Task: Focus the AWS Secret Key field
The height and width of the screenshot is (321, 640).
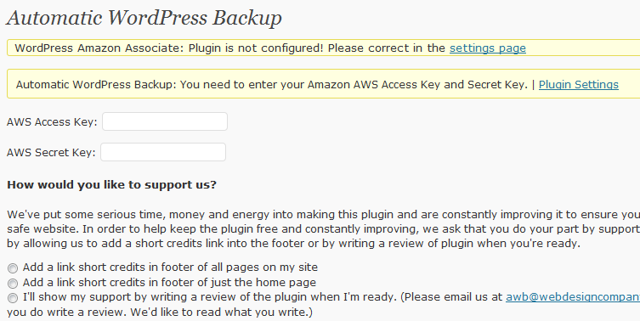Action: (x=163, y=152)
